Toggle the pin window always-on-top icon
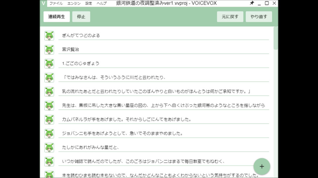The width and height of the screenshot is (318, 178). (252, 3)
